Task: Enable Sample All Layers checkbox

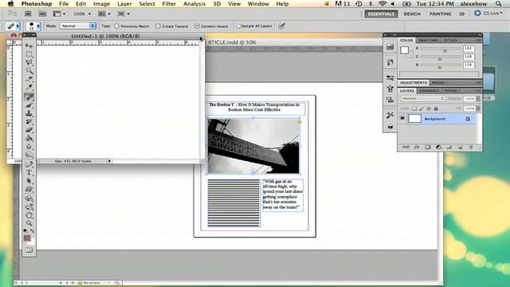Action: (x=238, y=26)
